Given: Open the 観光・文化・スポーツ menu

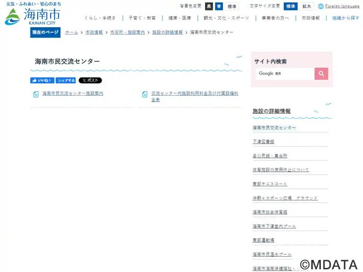Looking at the screenshot, I should (226, 18).
